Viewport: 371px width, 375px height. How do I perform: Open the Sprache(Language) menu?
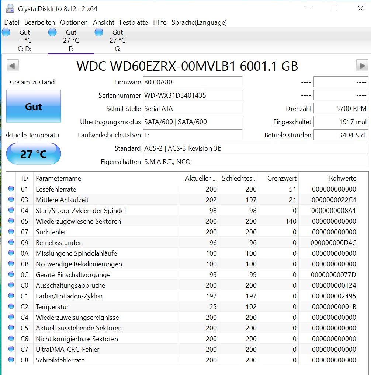click(x=199, y=22)
